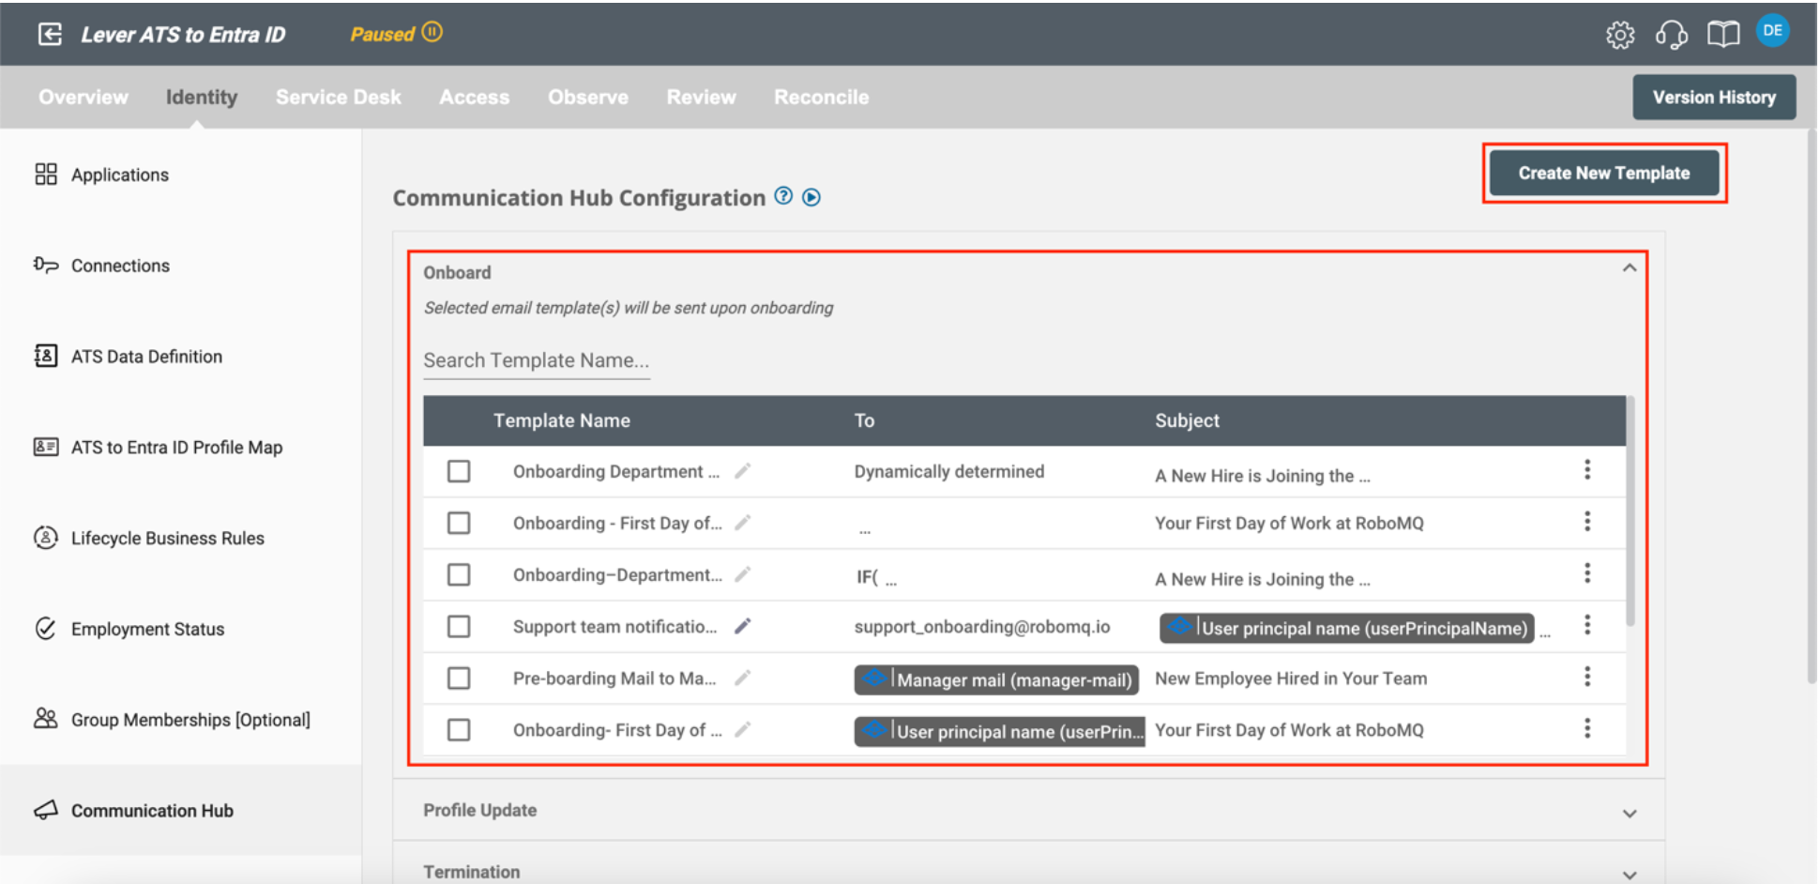Click the help icon next to Communication Hub Configuration
This screenshot has width=1820, height=884.
783,196
